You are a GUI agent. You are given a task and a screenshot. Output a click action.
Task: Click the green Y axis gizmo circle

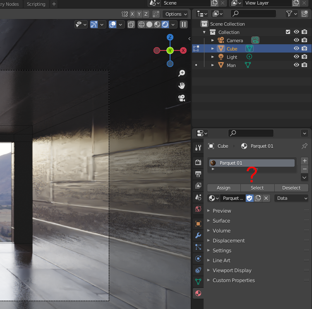(170, 50)
